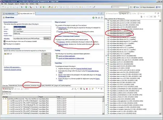Delete log with red X icon
Image resolution: width=163 pixels, height=120 pixels.
87,89
